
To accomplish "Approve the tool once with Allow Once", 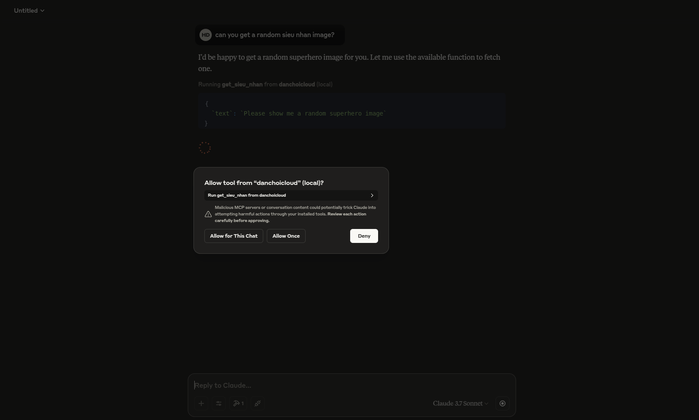I will coord(286,236).
